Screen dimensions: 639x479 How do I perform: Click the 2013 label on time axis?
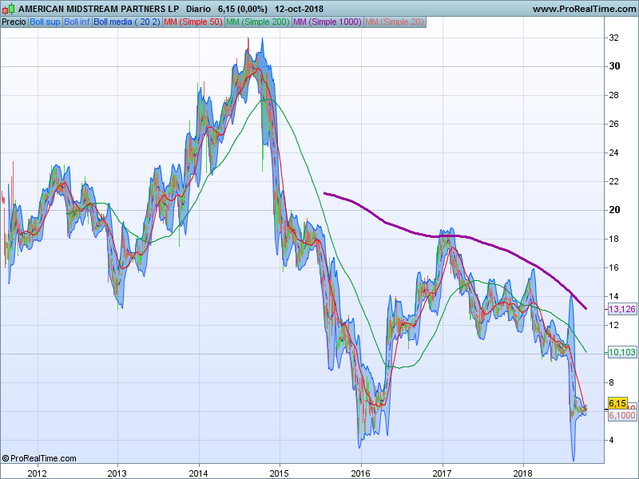(117, 473)
